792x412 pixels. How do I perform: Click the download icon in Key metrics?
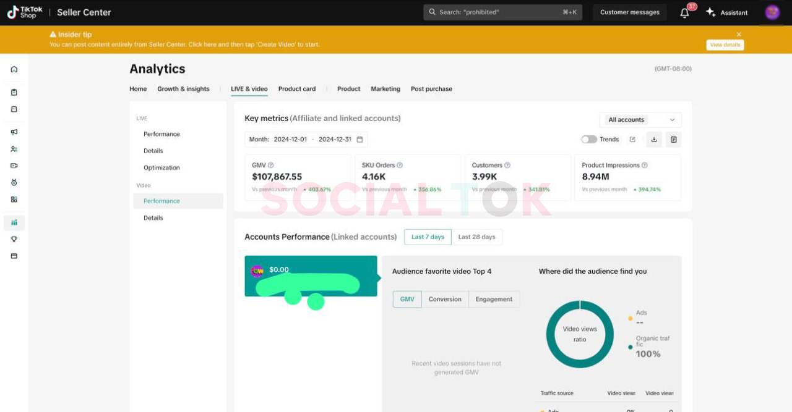coord(654,140)
